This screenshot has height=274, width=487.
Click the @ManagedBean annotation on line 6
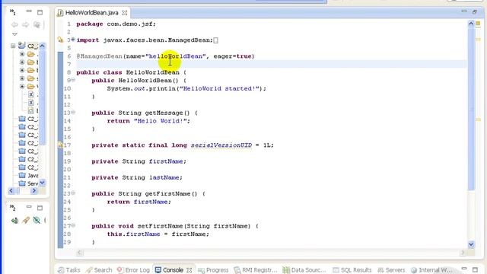pyautogui.click(x=100, y=56)
